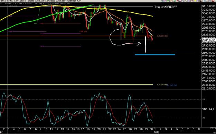Click the QL4 level label near 2345

pos(162,85)
